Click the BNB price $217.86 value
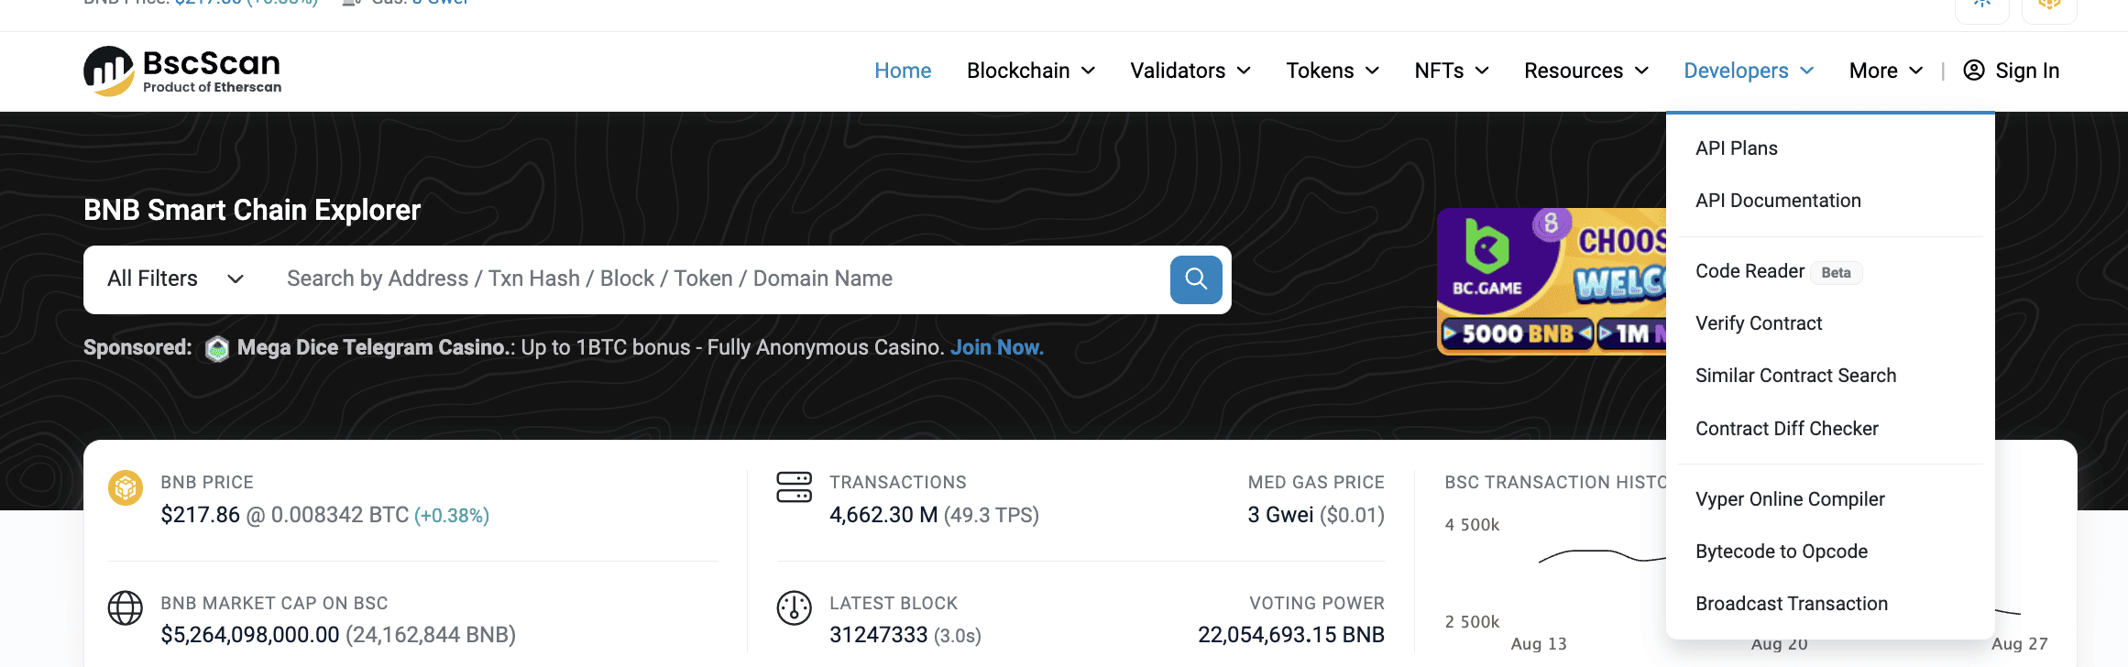The width and height of the screenshot is (2128, 667). click(200, 515)
